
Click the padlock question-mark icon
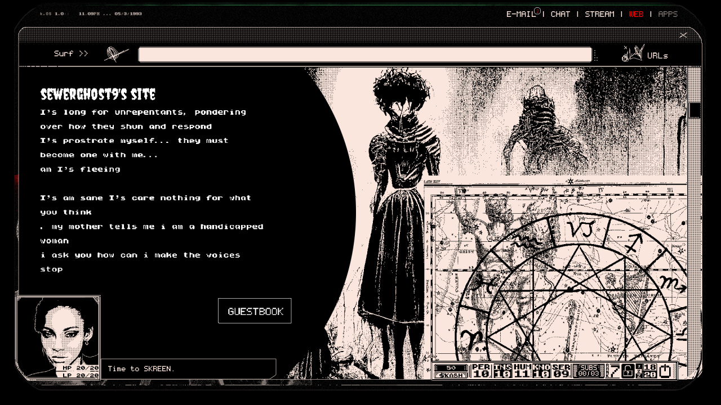coord(628,371)
